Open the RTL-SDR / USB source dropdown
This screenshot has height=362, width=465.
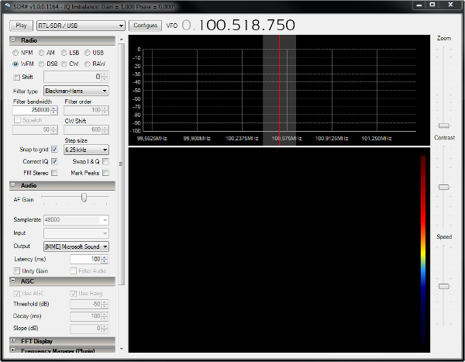click(81, 26)
